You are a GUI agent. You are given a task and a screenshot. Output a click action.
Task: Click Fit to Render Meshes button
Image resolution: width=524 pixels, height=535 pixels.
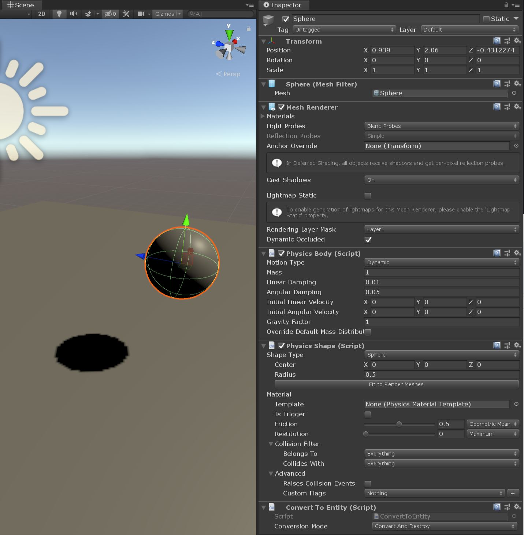tap(396, 384)
